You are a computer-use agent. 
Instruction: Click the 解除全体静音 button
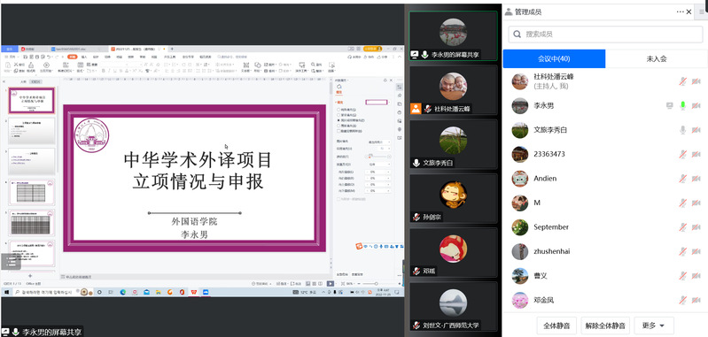[605, 326]
